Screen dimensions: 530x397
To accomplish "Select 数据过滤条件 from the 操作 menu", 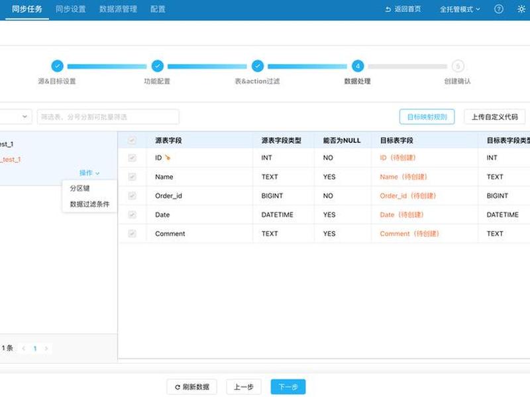I will tap(89, 204).
